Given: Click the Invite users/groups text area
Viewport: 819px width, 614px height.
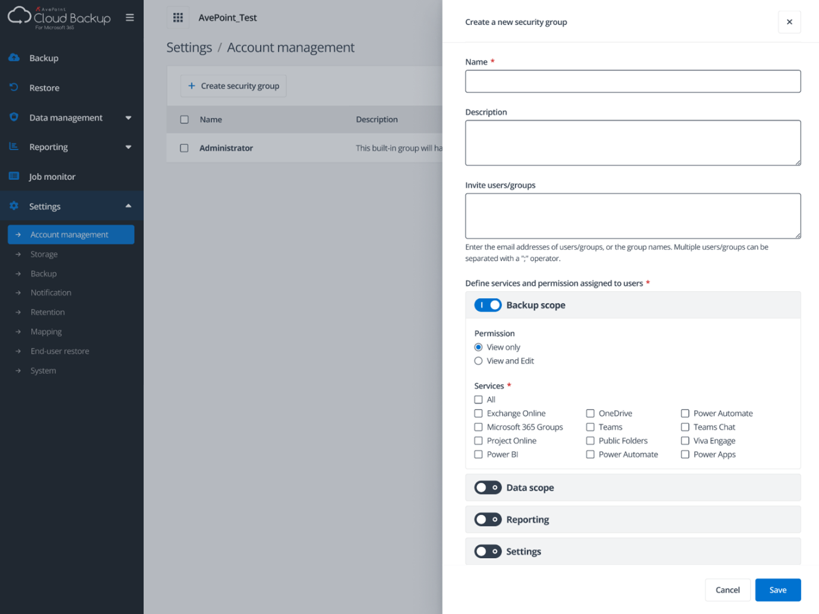Looking at the screenshot, I should pos(633,216).
